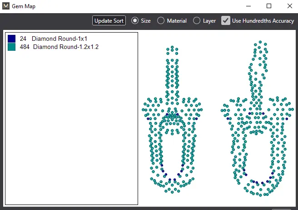Click the teal Diamond Round-1.2x1.2 swatch
This screenshot has height=210, width=298.
click(x=12, y=47)
